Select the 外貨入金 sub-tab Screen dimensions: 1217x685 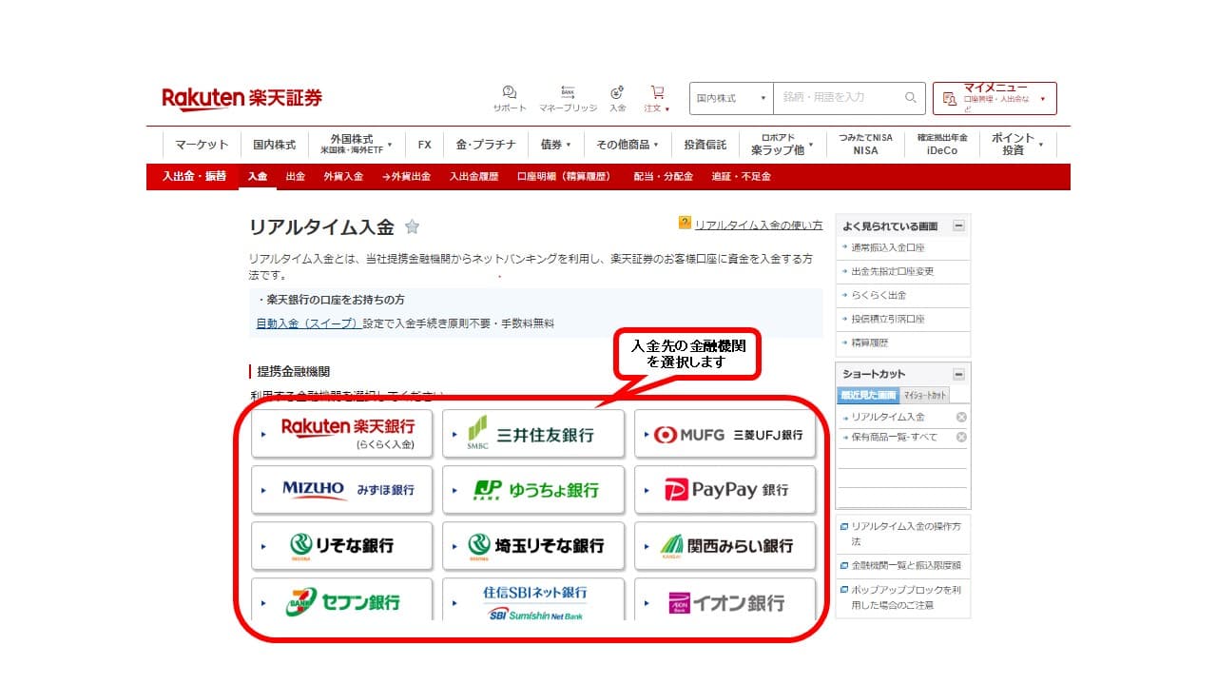pyautogui.click(x=343, y=176)
